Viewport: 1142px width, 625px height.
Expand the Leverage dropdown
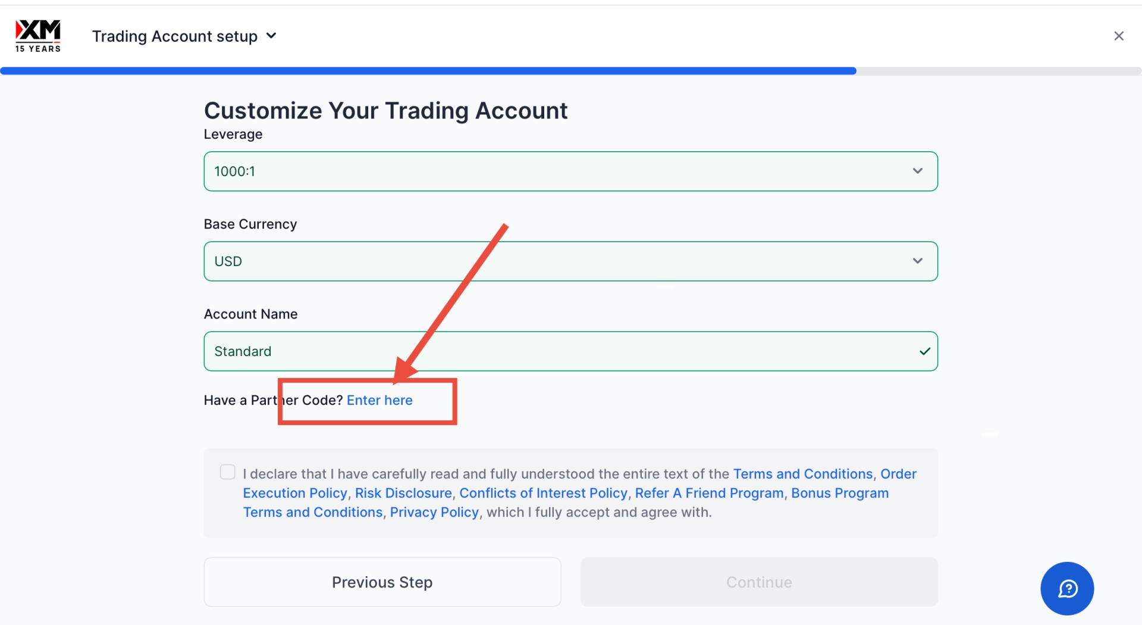coord(917,171)
